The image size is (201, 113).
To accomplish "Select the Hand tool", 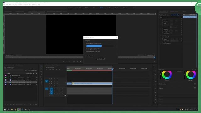I will pos(41,82).
